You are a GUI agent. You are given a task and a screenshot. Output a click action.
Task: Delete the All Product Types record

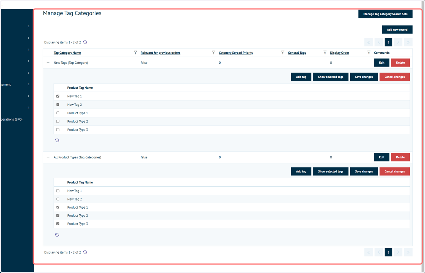[x=400, y=157]
